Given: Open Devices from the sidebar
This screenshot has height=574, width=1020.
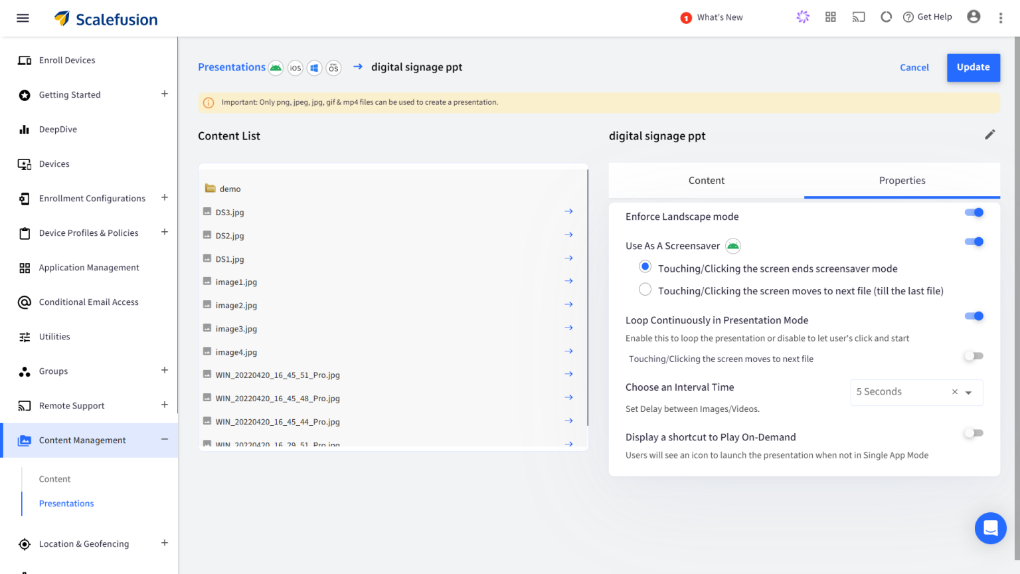Looking at the screenshot, I should coord(54,164).
